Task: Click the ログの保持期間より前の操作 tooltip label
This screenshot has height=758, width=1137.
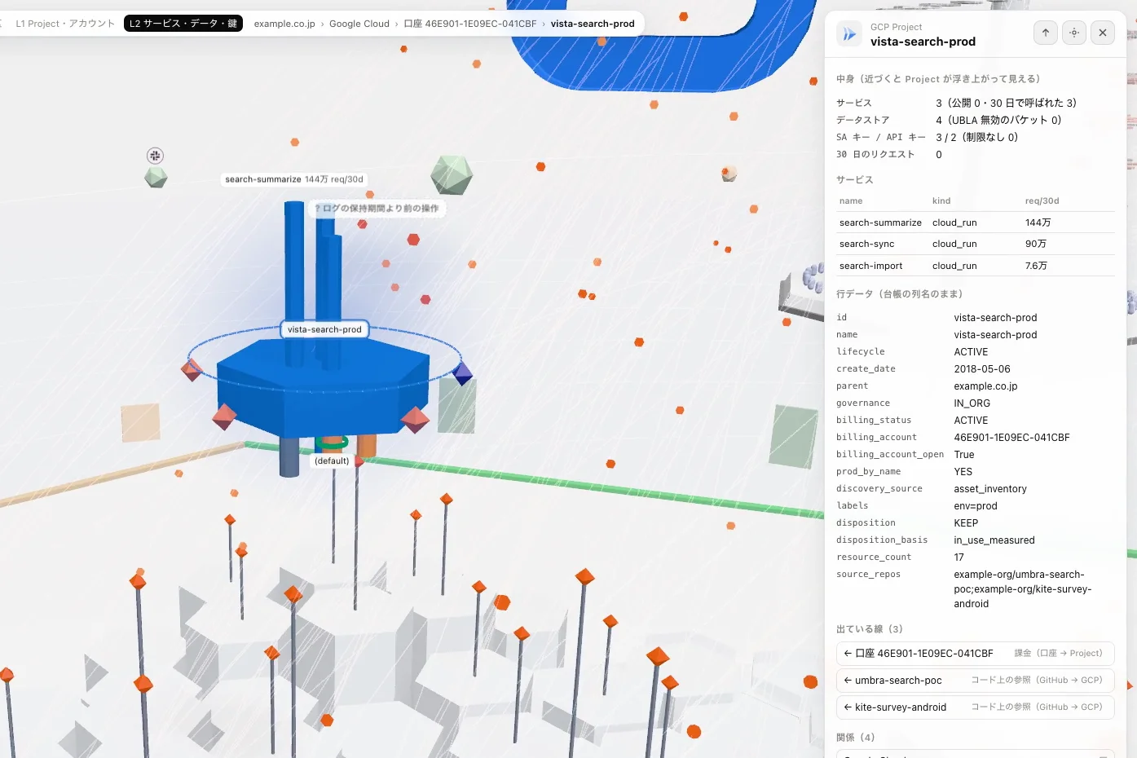Action: (377, 208)
